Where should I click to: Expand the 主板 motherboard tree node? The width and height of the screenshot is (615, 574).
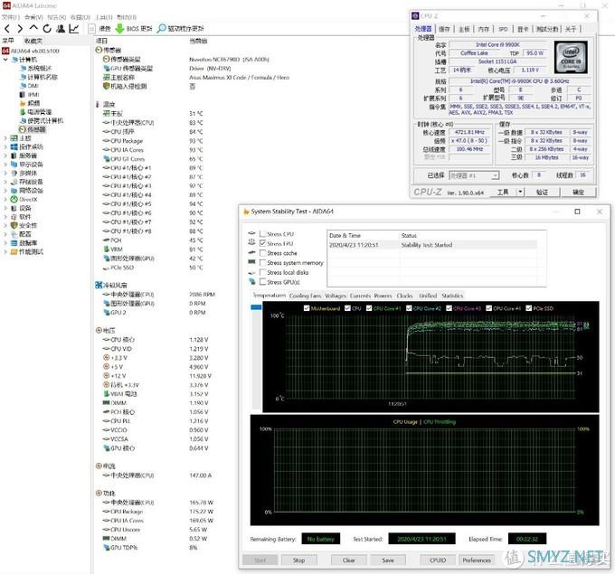point(5,138)
